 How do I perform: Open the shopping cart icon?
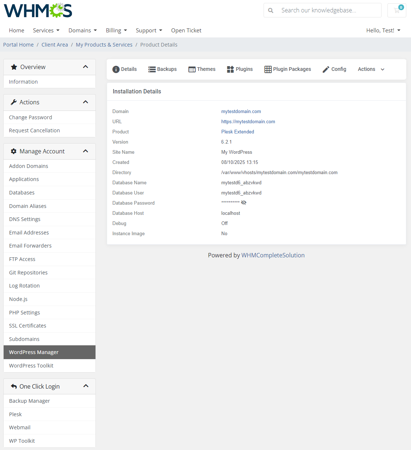coord(396,10)
